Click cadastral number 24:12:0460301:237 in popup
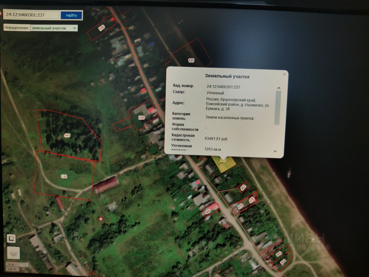The width and height of the screenshot is (369, 277). [223, 87]
